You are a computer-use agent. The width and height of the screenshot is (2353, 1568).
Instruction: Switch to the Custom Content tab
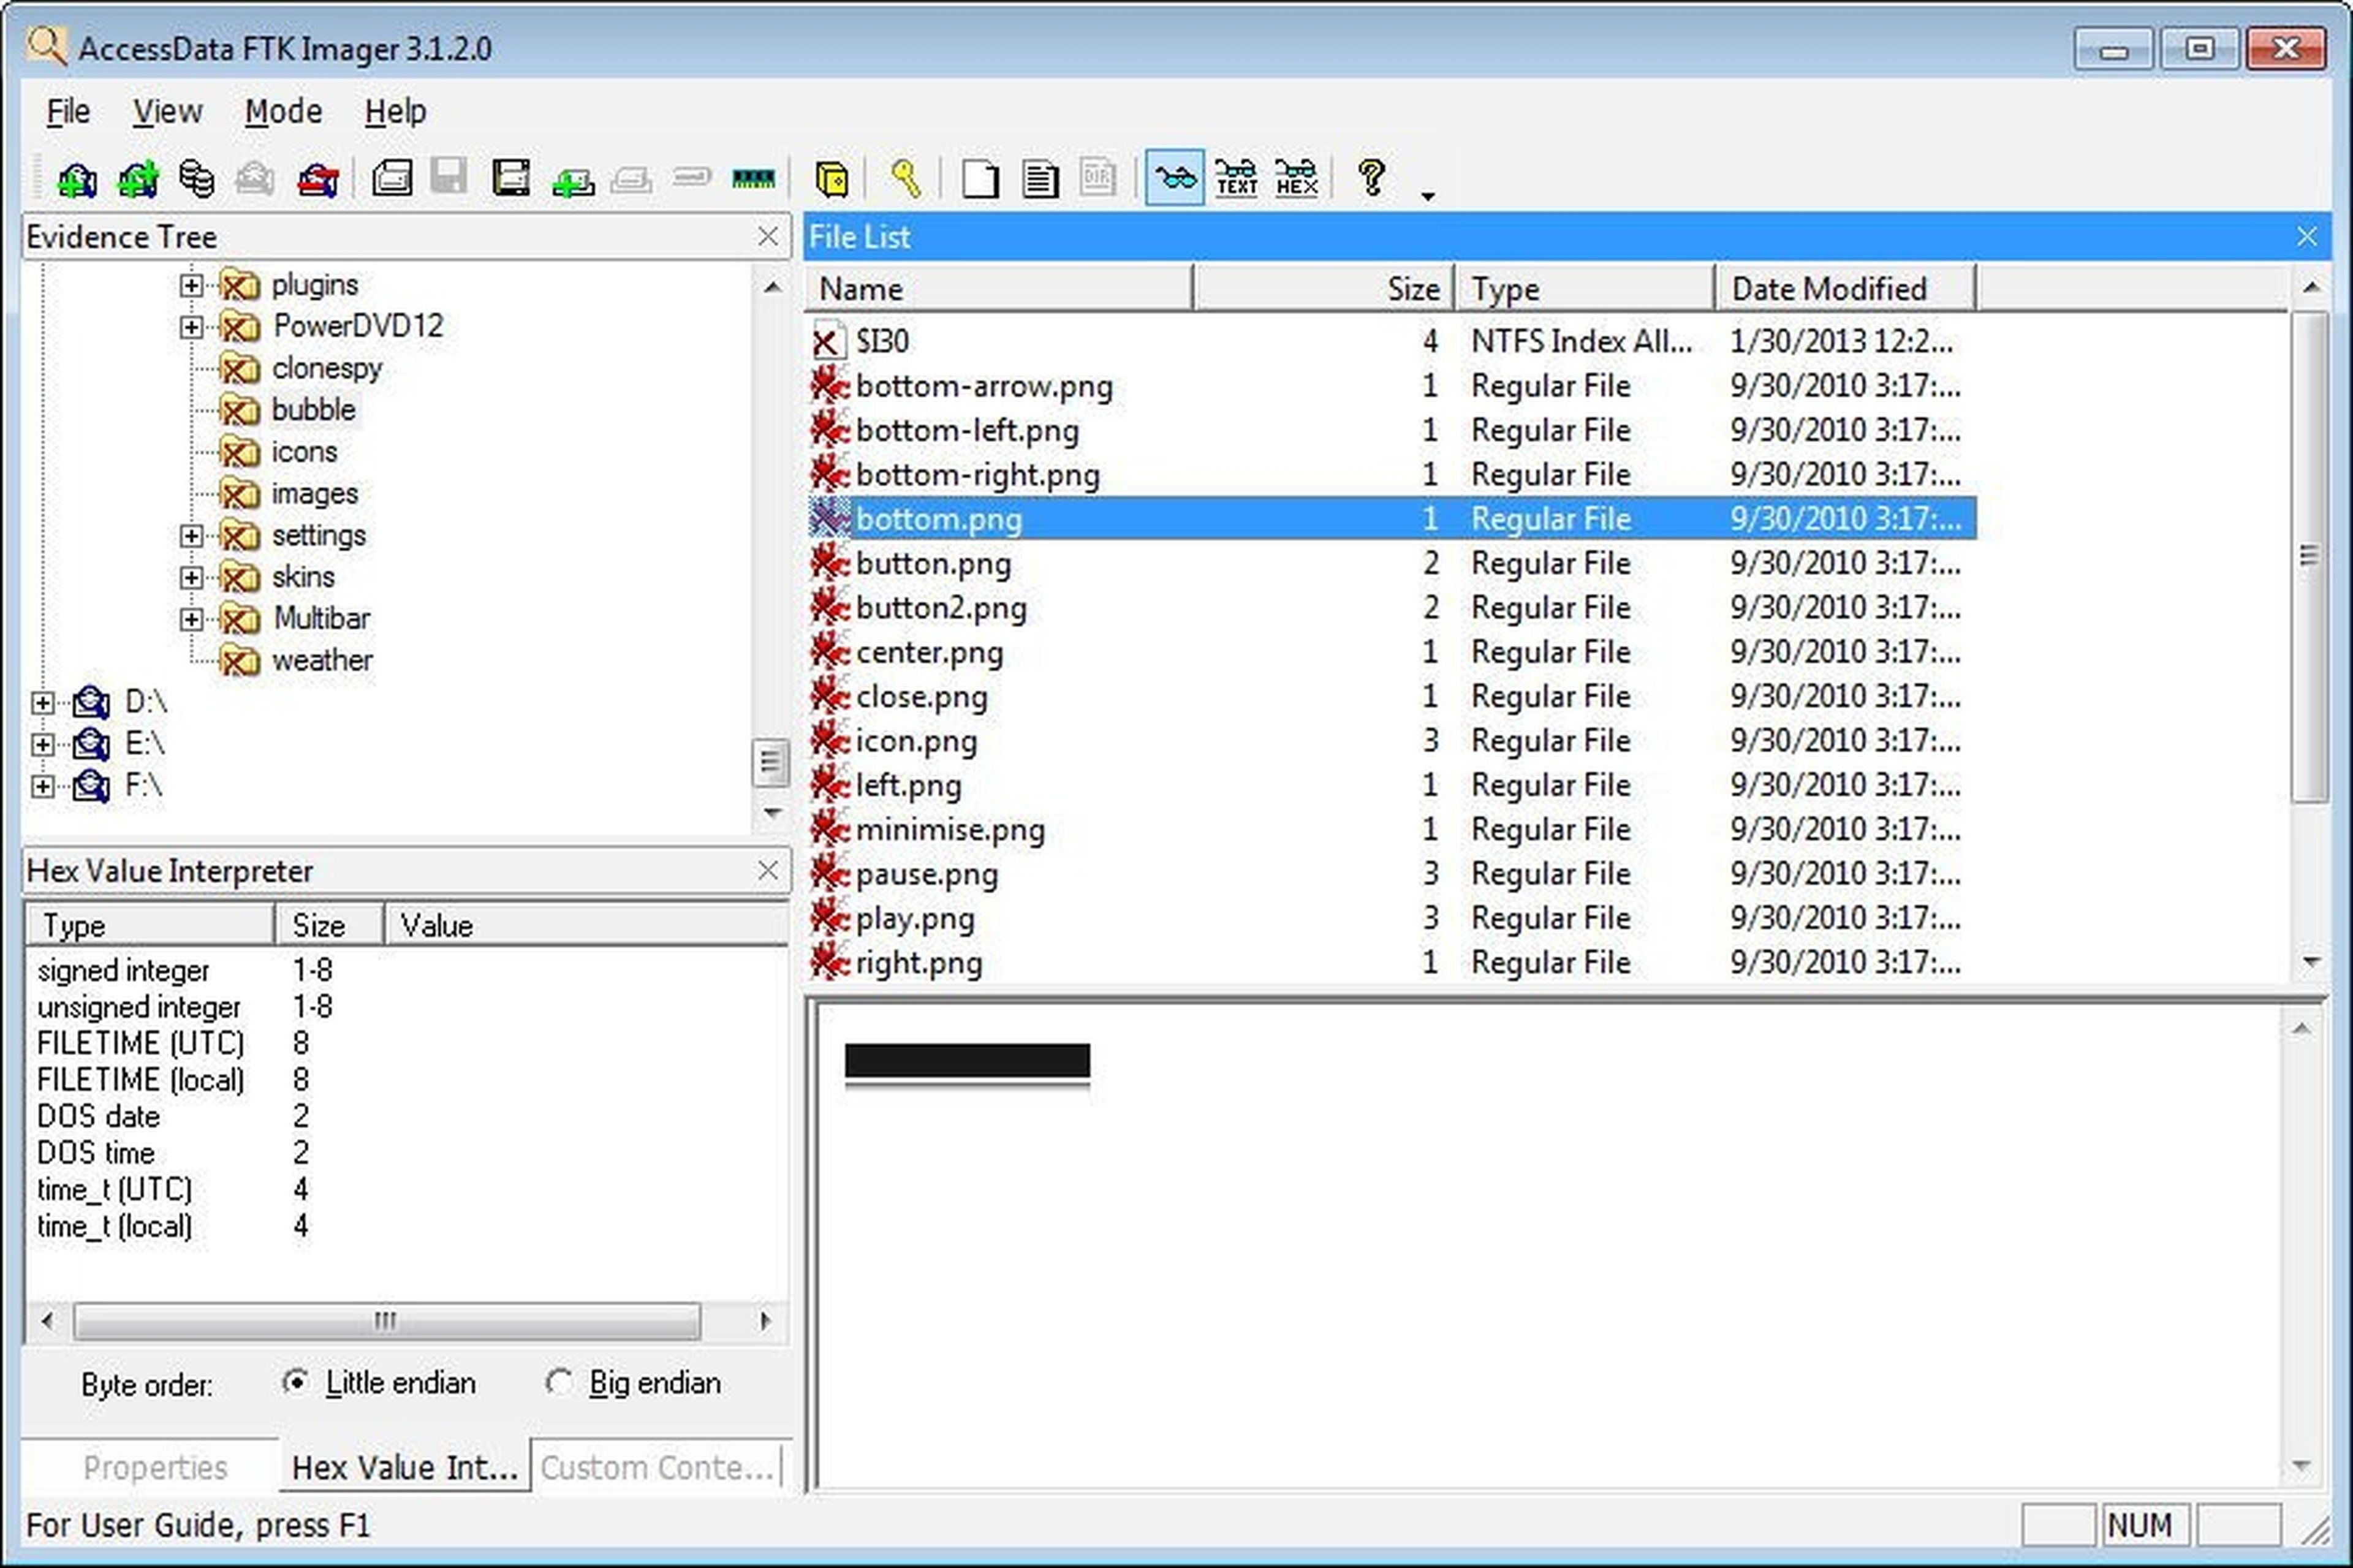(x=657, y=1467)
